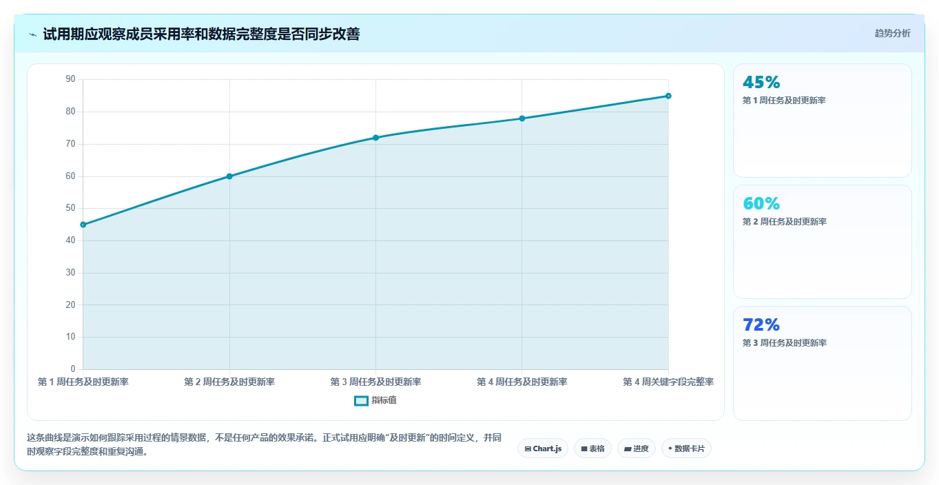The height and width of the screenshot is (485, 939).
Task: Click the 趋势分析 label
Action: coord(892,33)
